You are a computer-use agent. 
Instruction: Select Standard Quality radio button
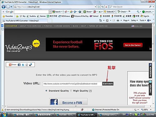pyautogui.click(x=46, y=91)
